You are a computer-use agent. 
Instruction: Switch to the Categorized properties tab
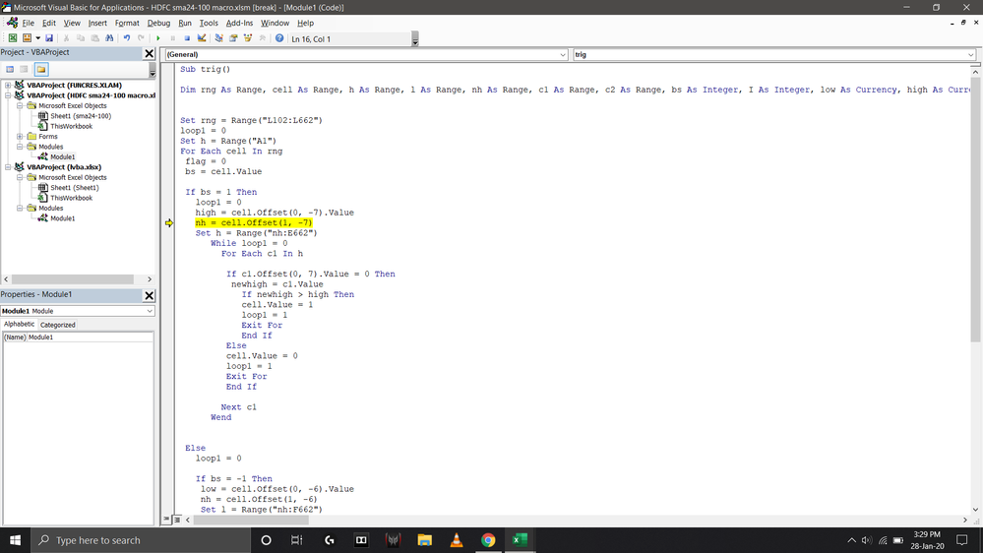point(58,325)
